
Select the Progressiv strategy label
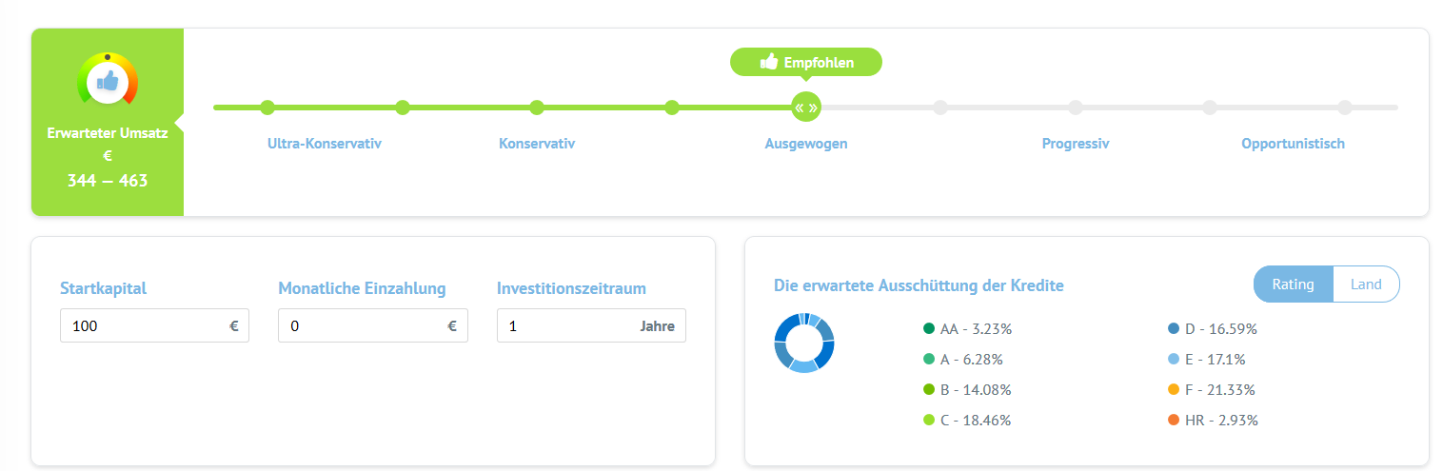click(1076, 145)
